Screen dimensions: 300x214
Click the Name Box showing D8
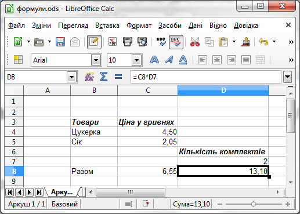36,77
